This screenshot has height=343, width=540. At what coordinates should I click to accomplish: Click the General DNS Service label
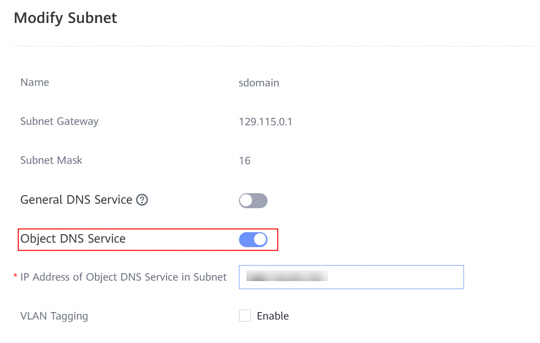76,200
